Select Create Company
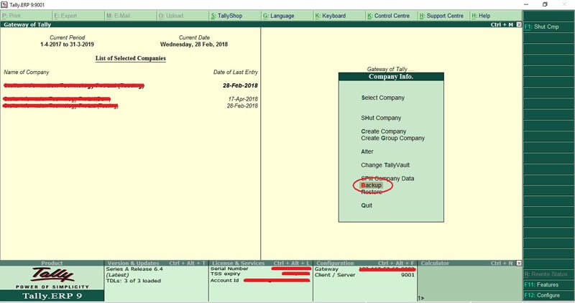 (384, 131)
